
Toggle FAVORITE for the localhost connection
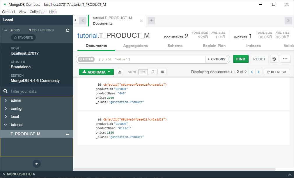click(x=23, y=37)
